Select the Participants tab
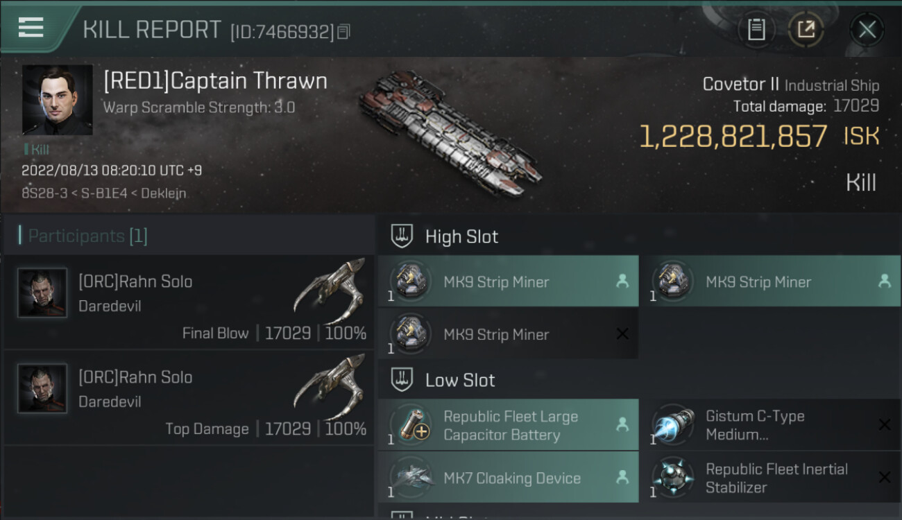The image size is (902, 520). (87, 236)
